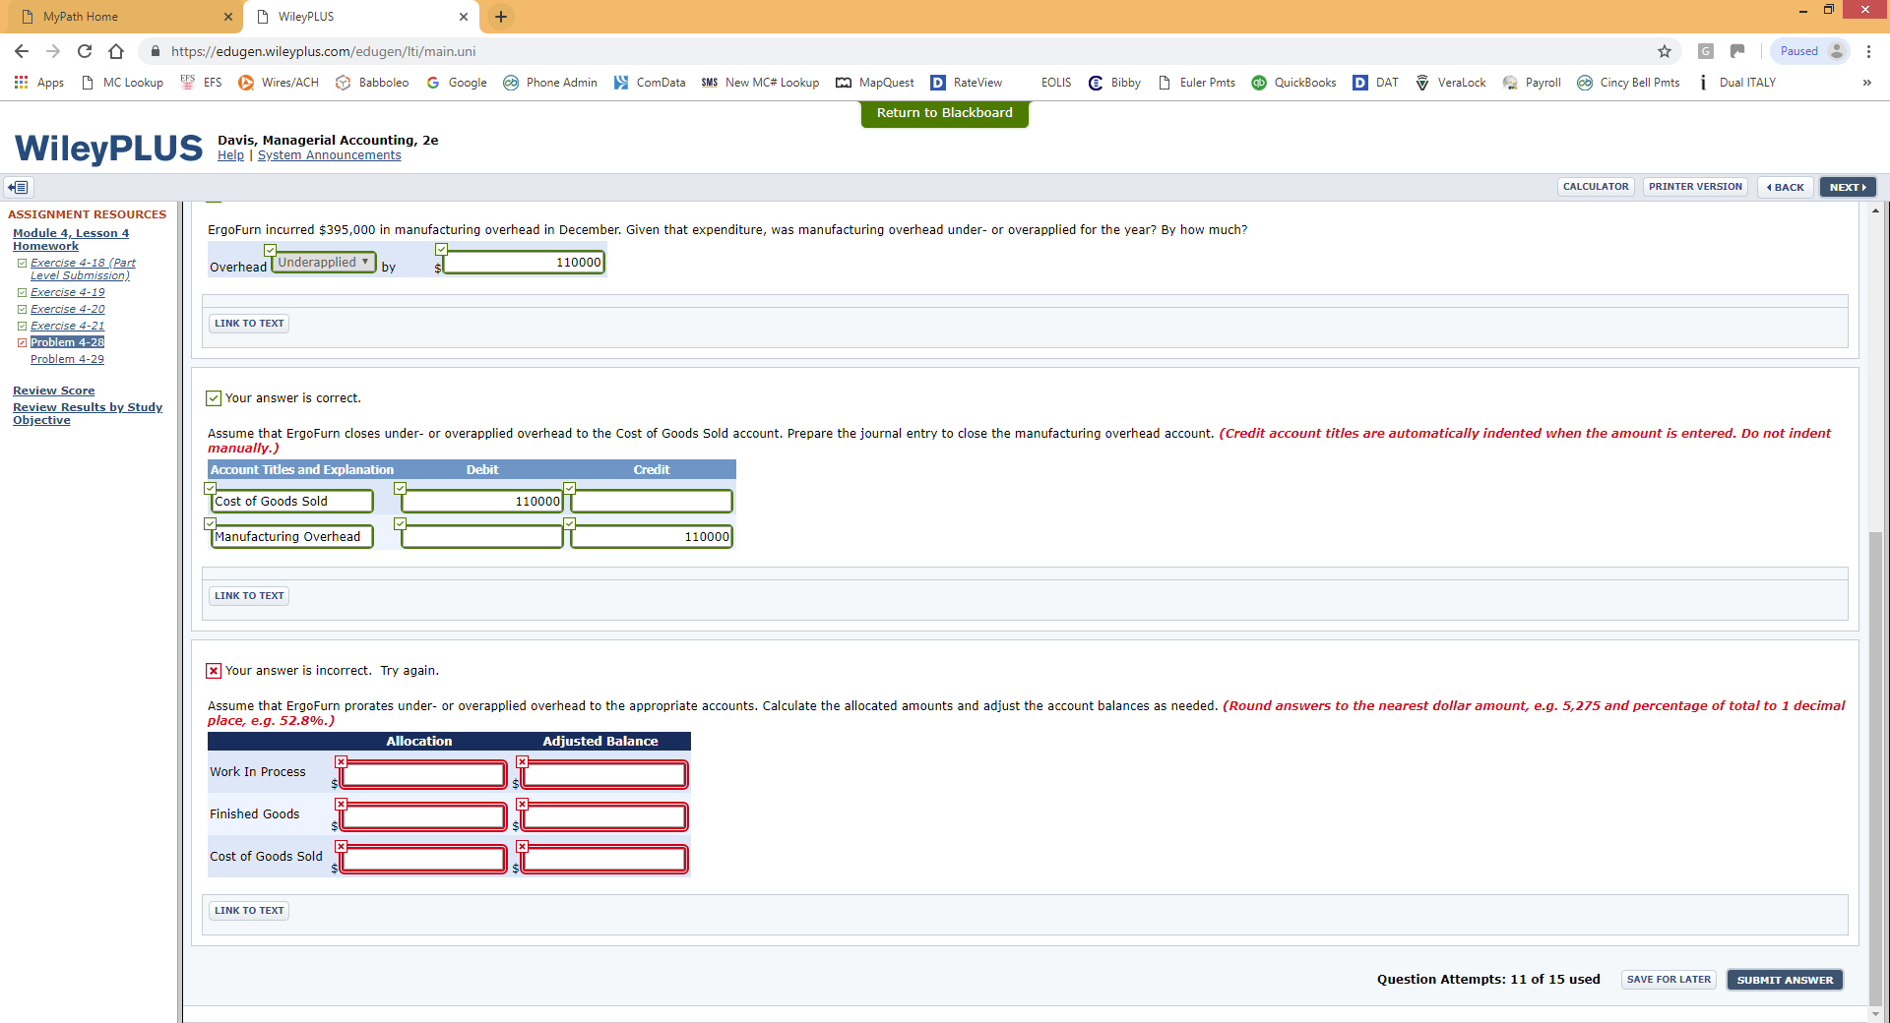Screen dimensions: 1890x1023
Task: Open the New MC# Lookup bookmark
Action: pyautogui.click(x=760, y=83)
